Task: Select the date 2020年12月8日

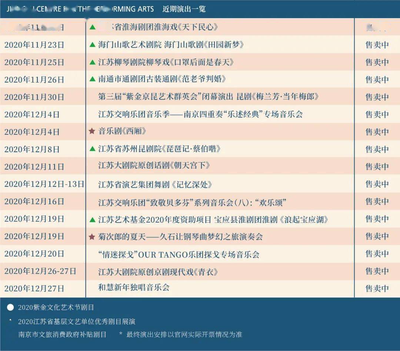Action: tap(32, 149)
